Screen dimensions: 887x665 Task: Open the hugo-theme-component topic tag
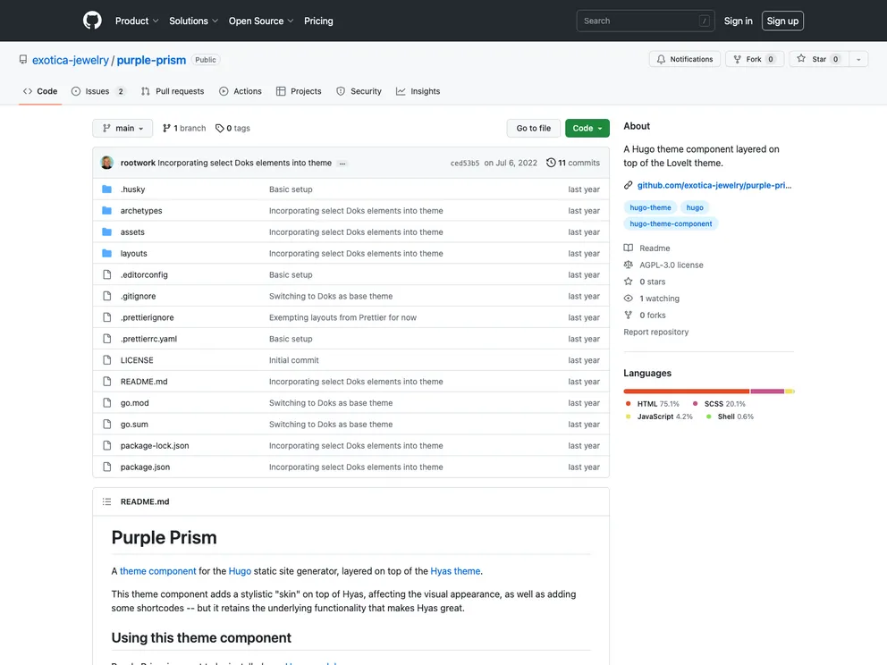click(671, 223)
